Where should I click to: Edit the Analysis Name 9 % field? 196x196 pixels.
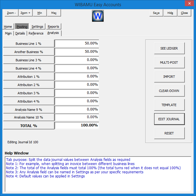[77, 109]
